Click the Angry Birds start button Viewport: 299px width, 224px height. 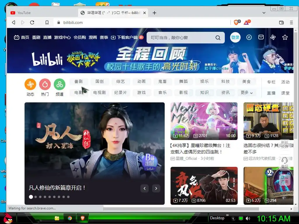8,218
